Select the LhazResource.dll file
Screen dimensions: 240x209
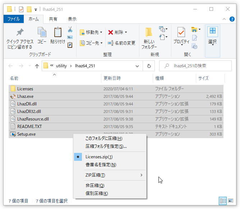click(116, 119)
